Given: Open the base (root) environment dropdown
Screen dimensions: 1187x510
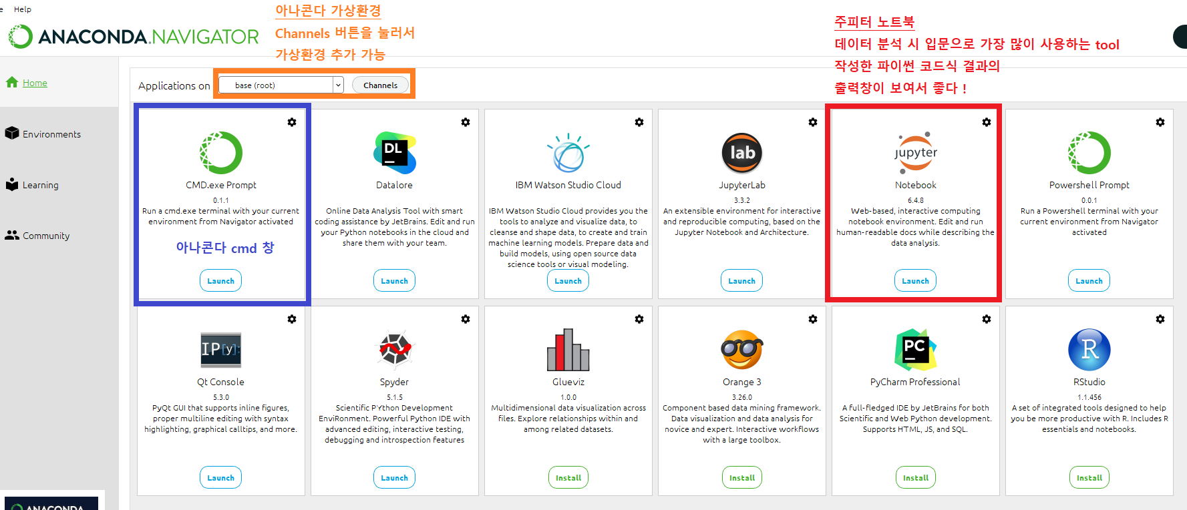Looking at the screenshot, I should click(281, 85).
